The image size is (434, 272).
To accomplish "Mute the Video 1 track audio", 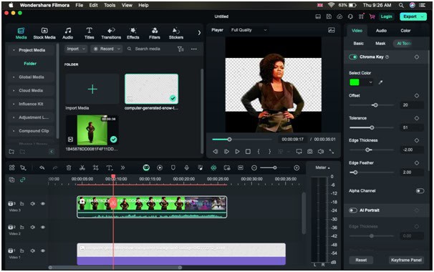I will 33,251.
